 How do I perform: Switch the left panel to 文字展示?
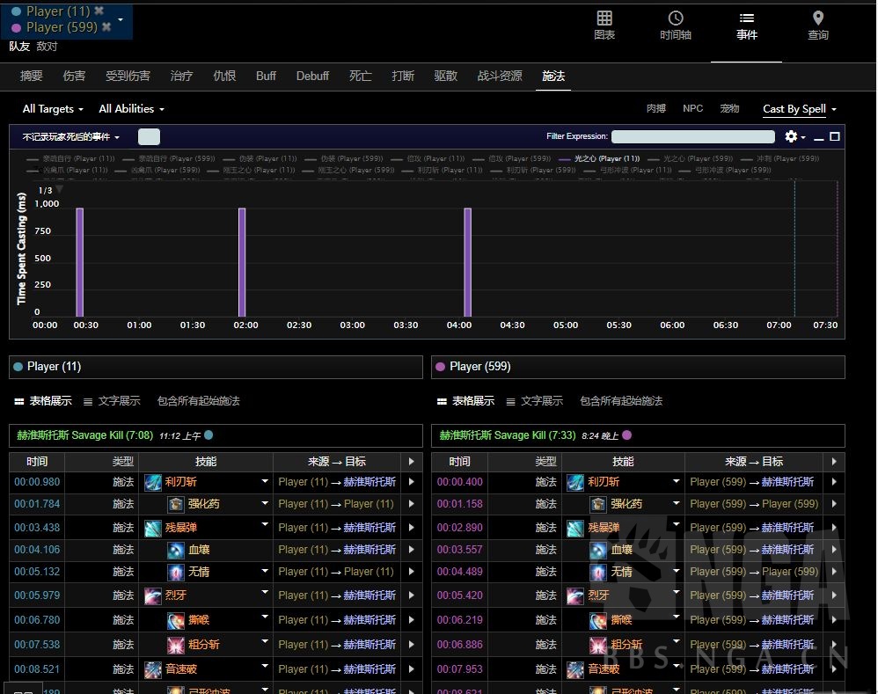pos(112,401)
